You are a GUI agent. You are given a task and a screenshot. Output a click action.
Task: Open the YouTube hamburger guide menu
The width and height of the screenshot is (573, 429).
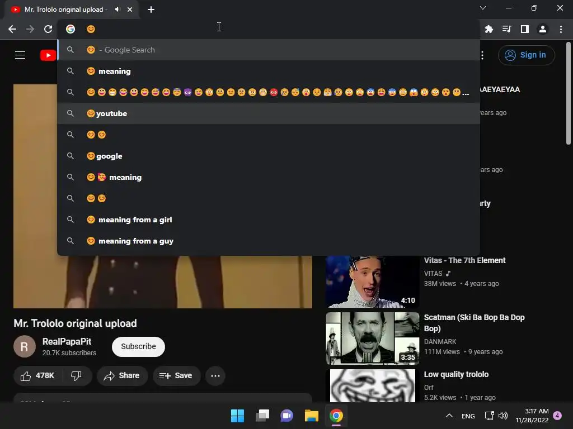click(20, 55)
